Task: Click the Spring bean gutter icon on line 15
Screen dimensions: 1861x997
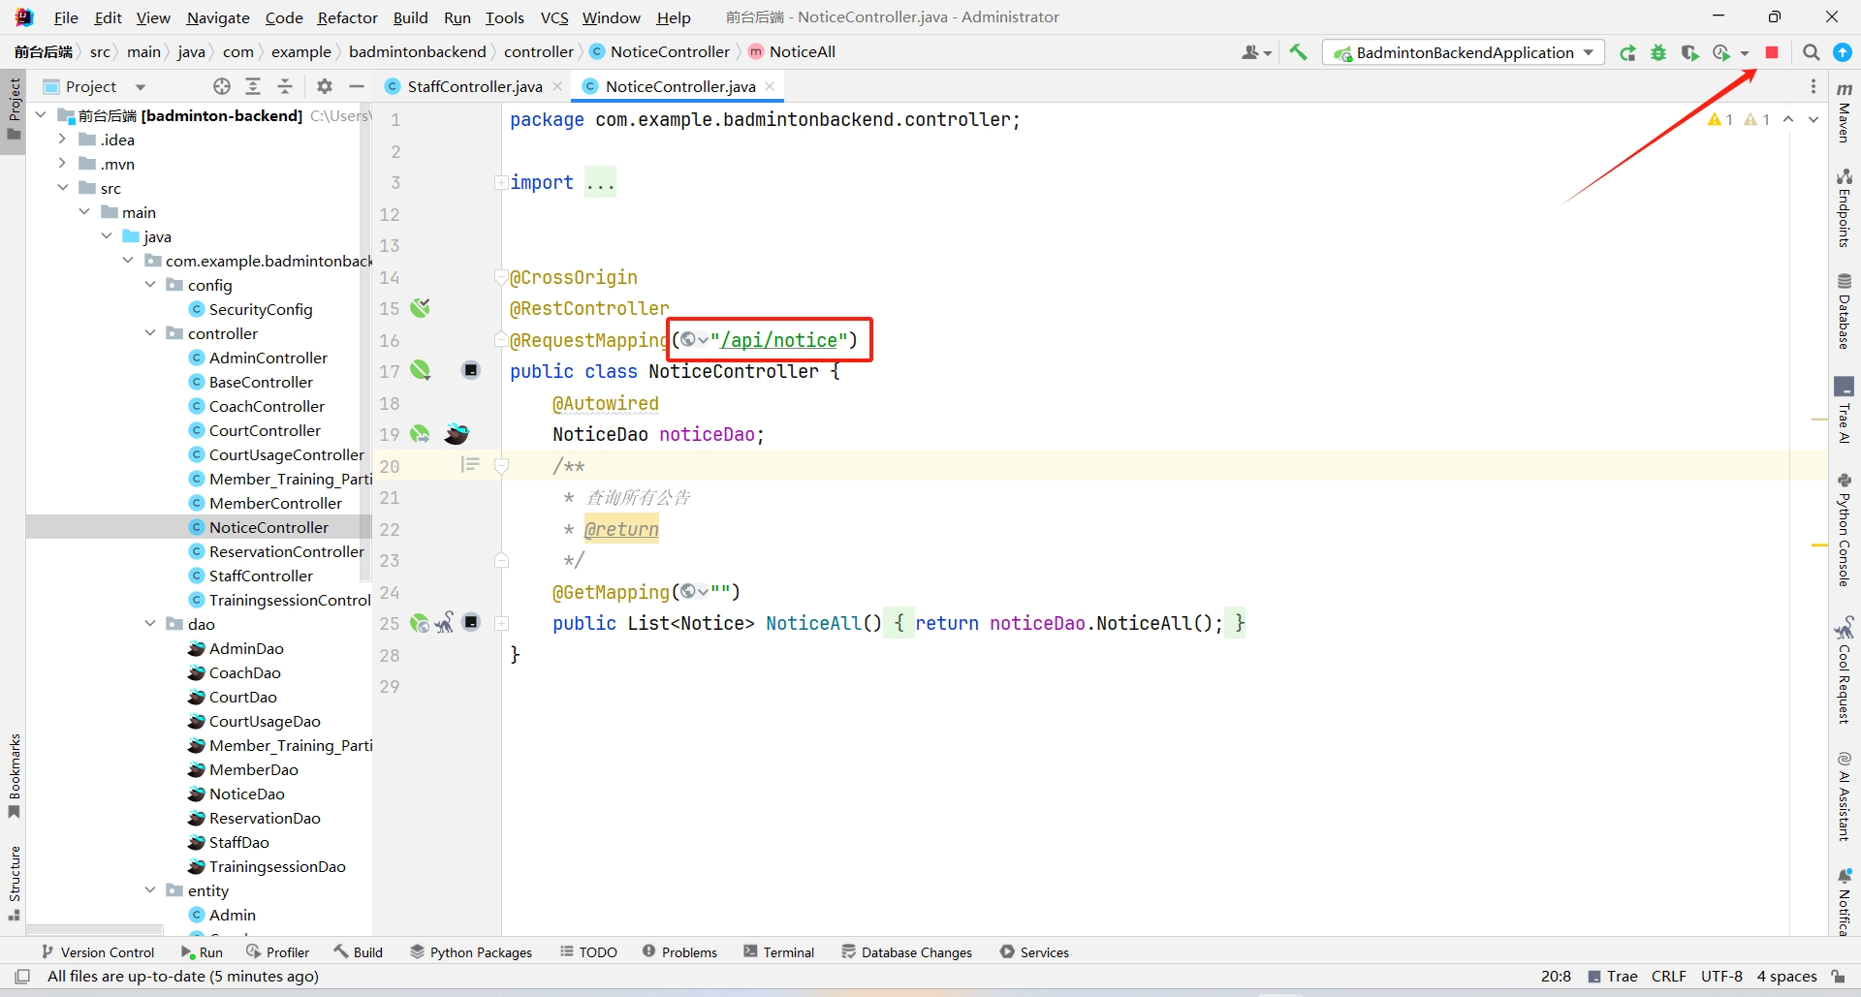Action: pos(420,308)
